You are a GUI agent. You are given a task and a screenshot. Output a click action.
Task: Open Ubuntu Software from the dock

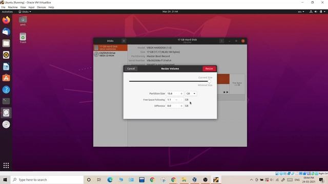(6, 78)
